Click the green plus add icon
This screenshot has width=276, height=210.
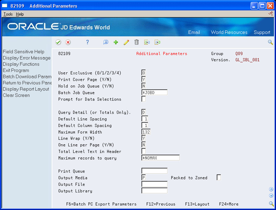(x=116, y=42)
